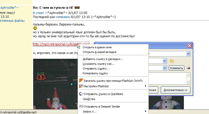
Task: Choose Открыть в новом окне
Action: point(113,47)
